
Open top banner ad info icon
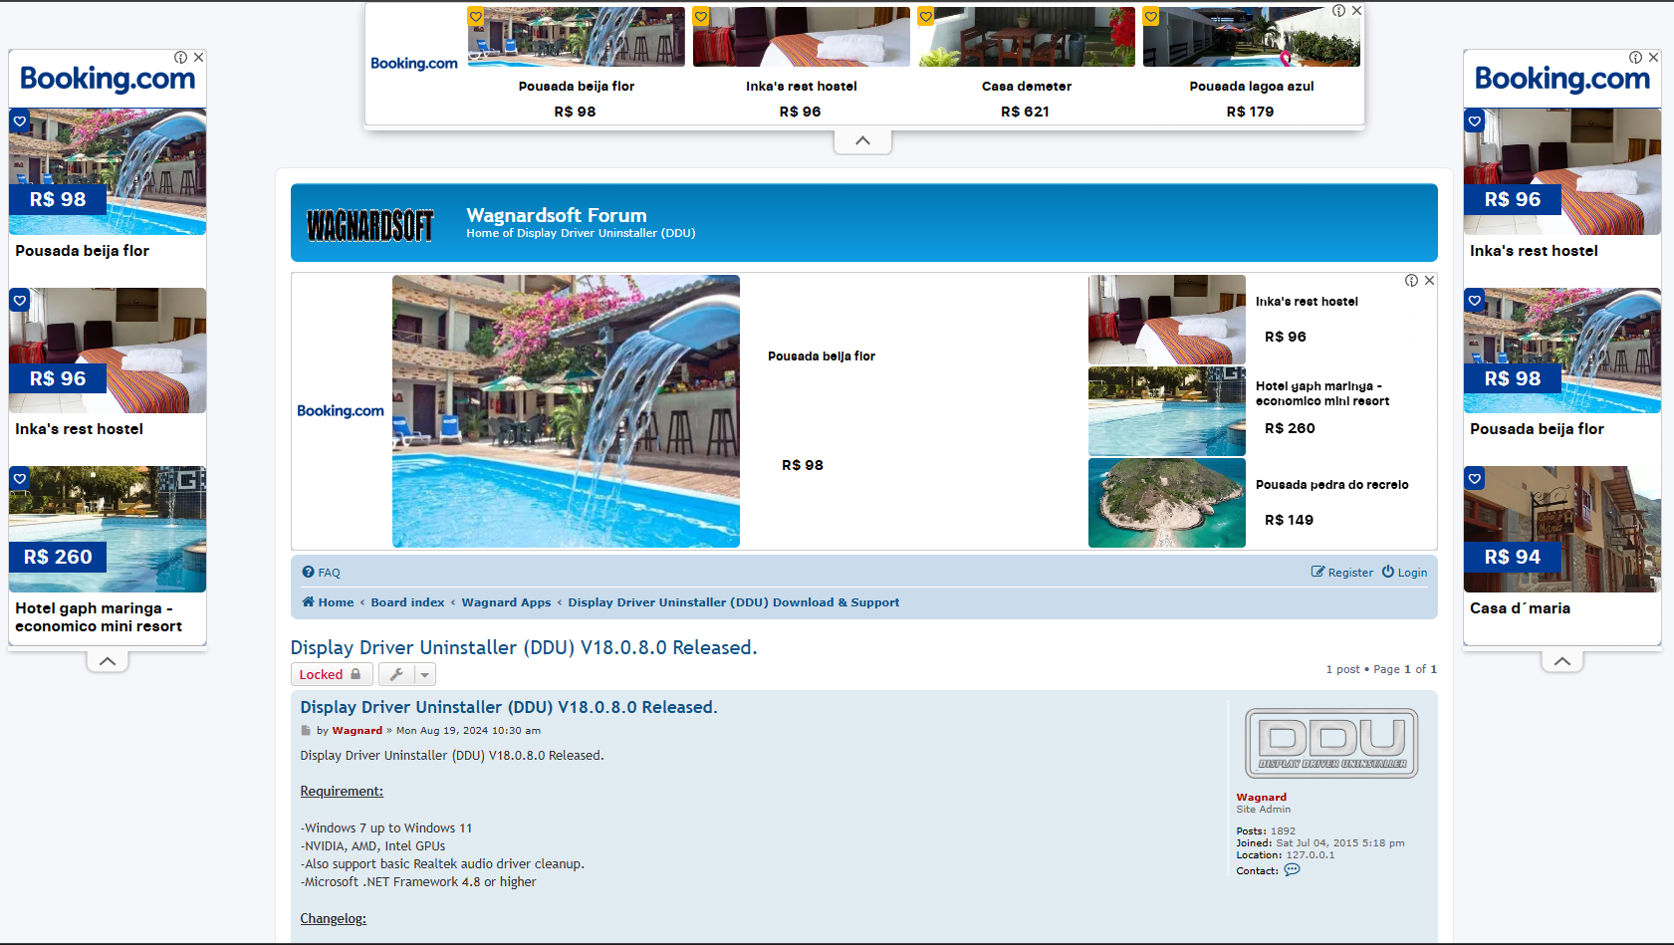pos(1338,11)
